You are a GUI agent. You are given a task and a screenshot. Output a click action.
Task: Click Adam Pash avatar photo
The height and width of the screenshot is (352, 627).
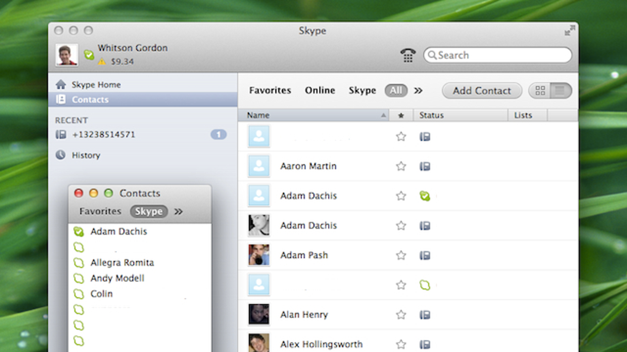pos(259,255)
